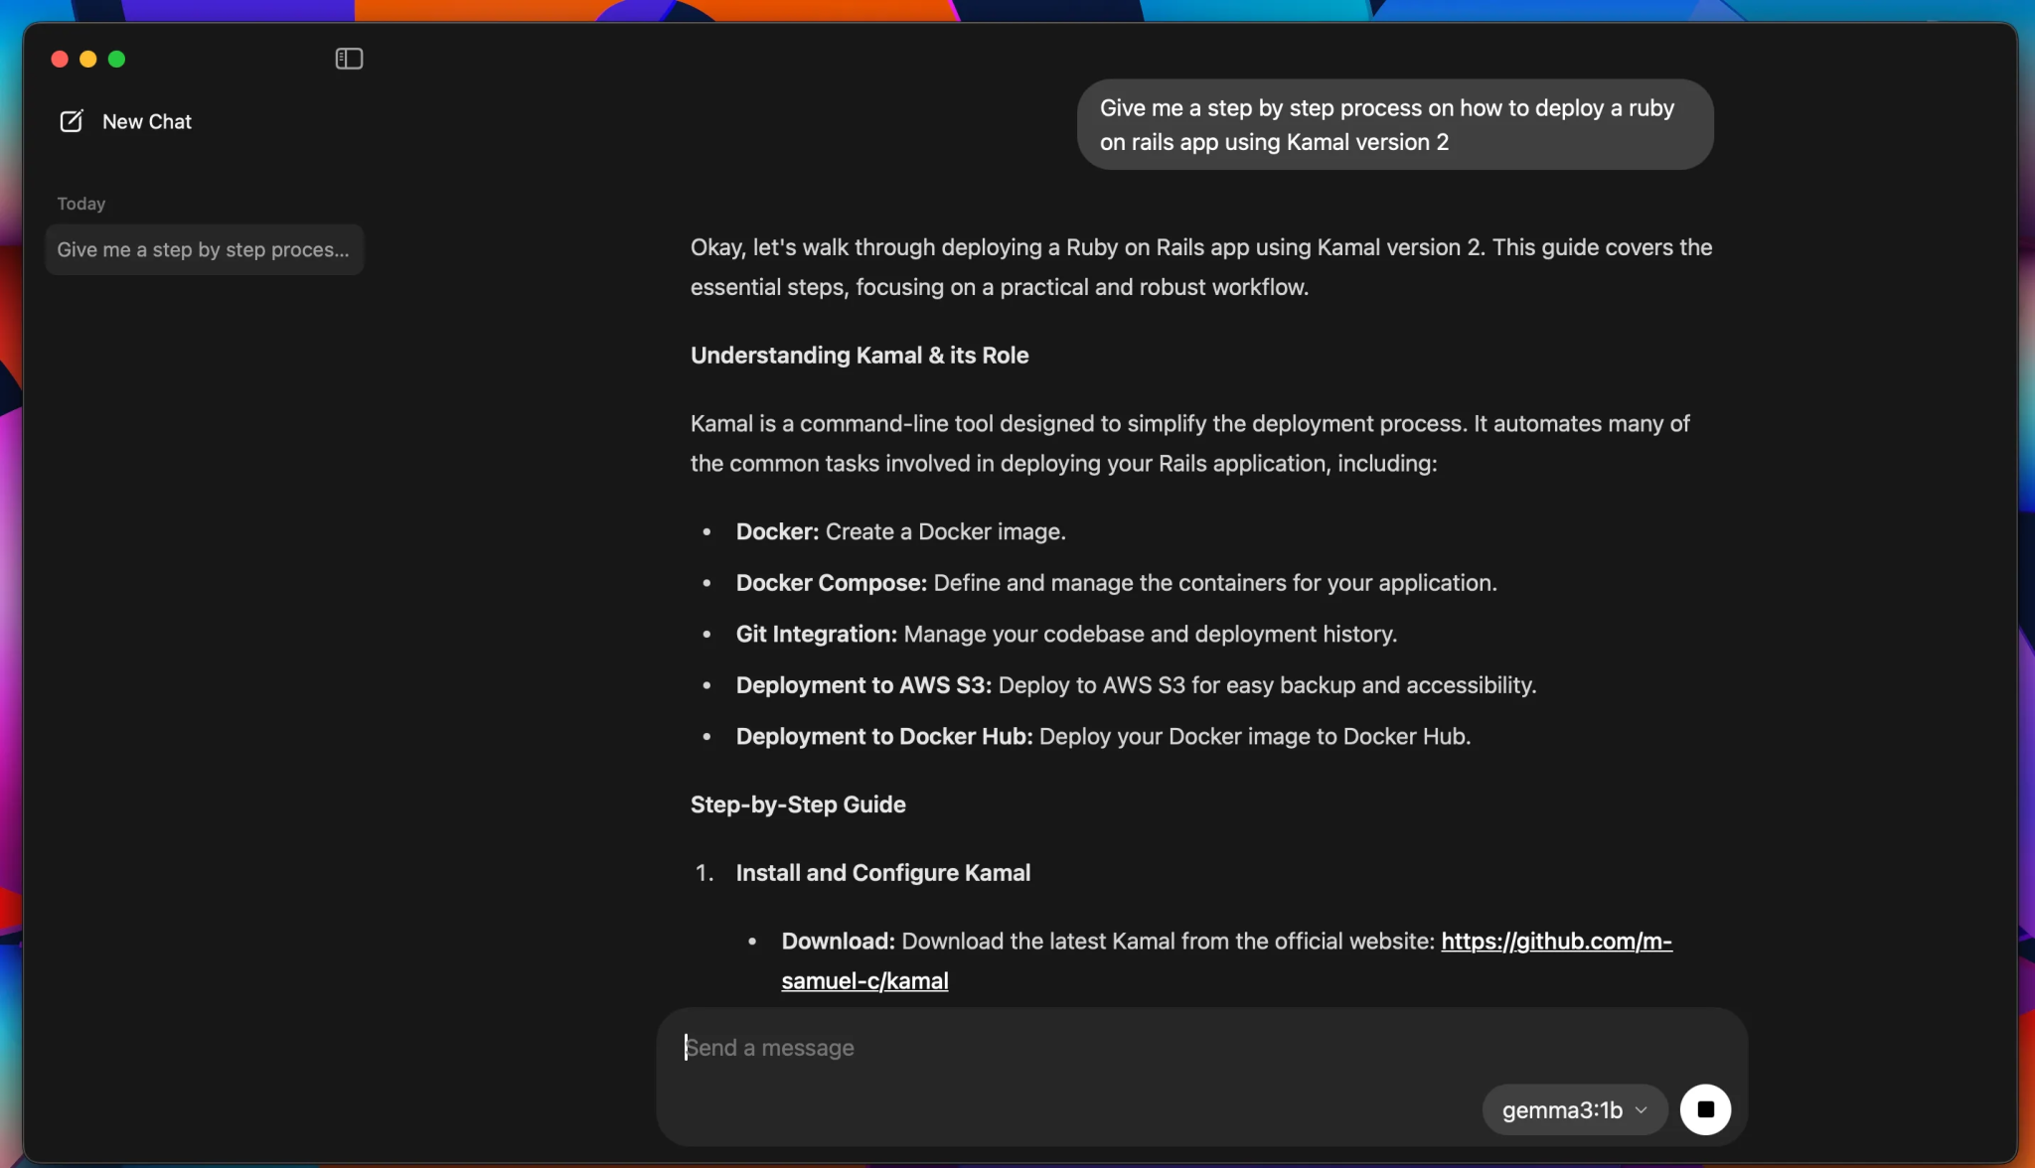This screenshot has width=2035, height=1168.
Task: Click the "Deployment to AWS S3:" bullet text
Action: click(x=862, y=685)
